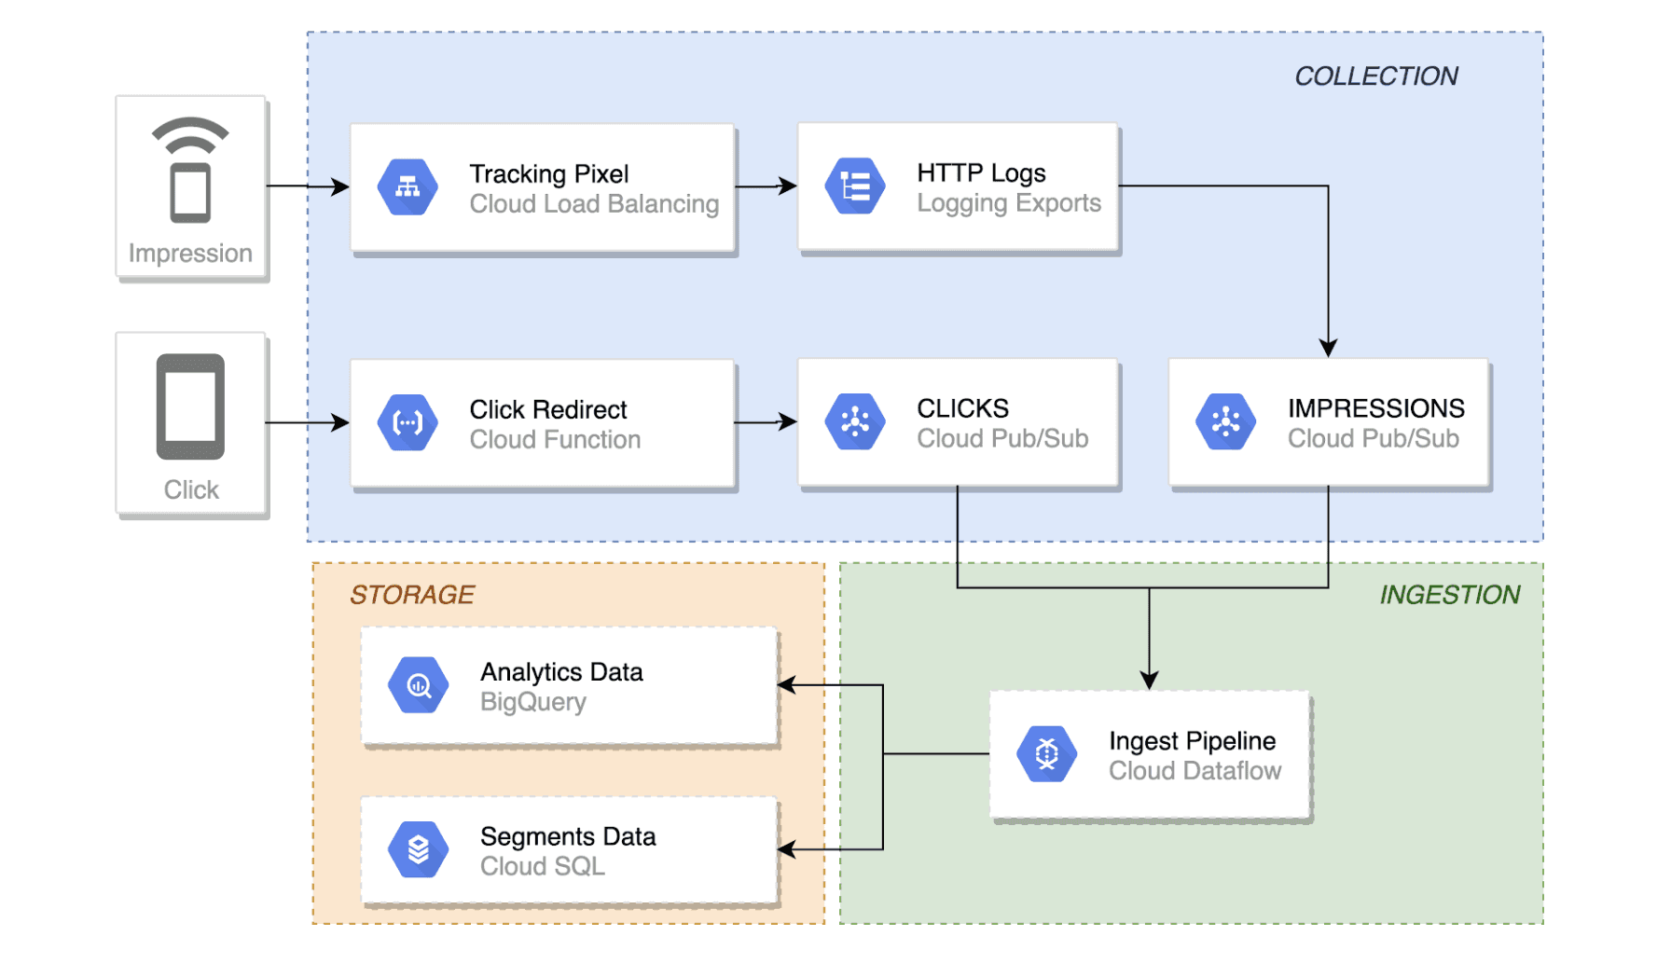Click the IMPRESSIONS title text
1671x964 pixels.
(1376, 408)
